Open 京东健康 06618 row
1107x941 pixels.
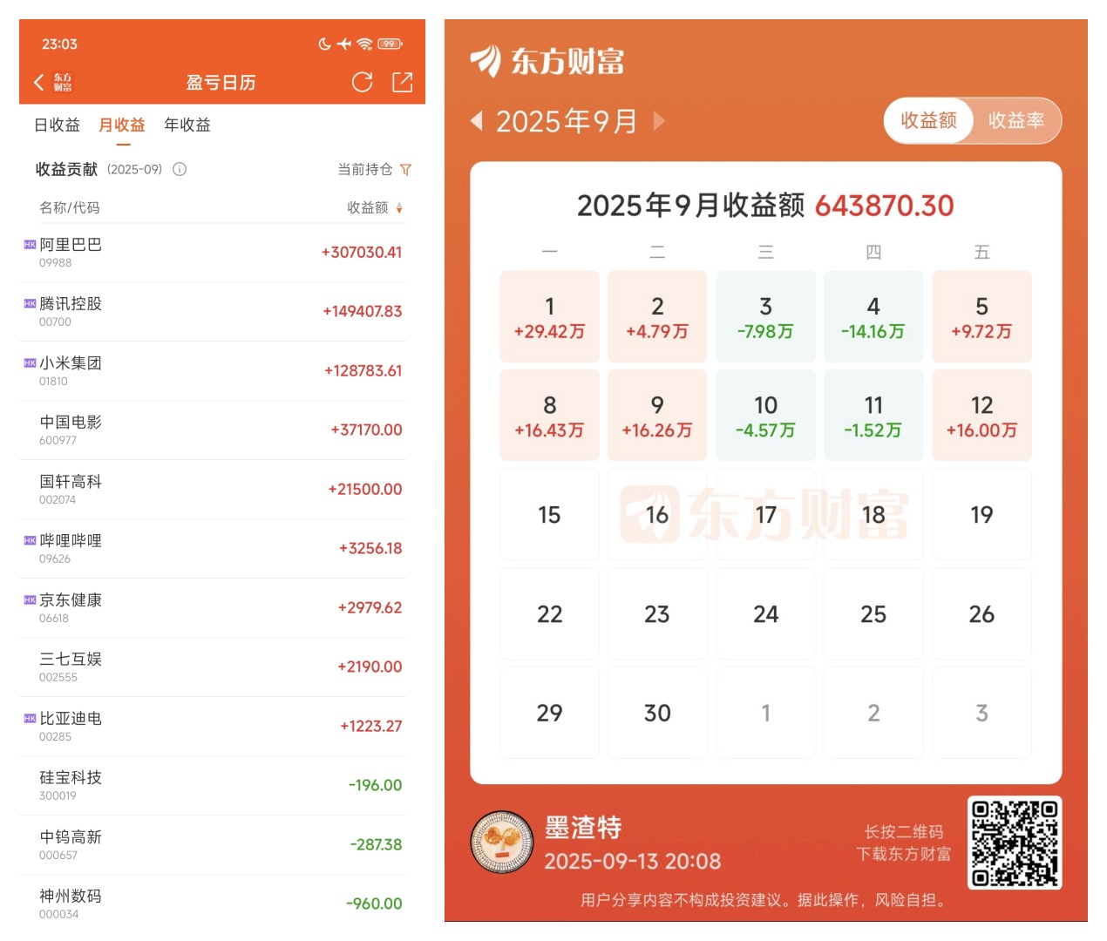click(x=214, y=608)
